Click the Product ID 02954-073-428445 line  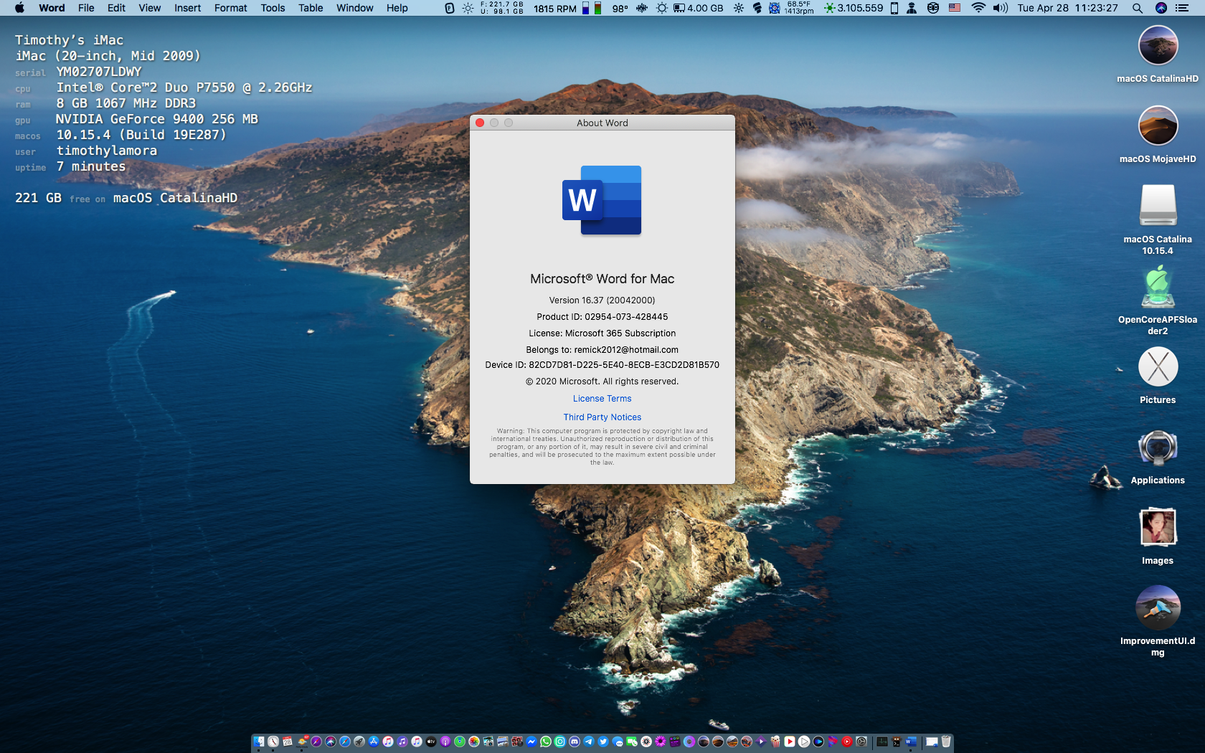602,317
